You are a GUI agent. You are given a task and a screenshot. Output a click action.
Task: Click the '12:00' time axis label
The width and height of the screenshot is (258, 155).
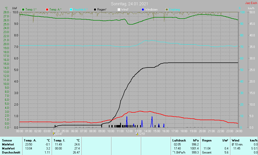(x=129, y=131)
